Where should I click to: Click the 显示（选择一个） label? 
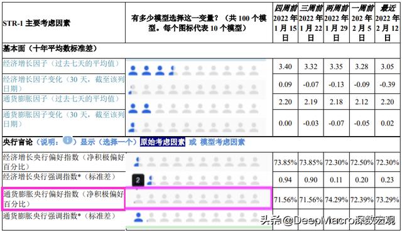[109, 142]
